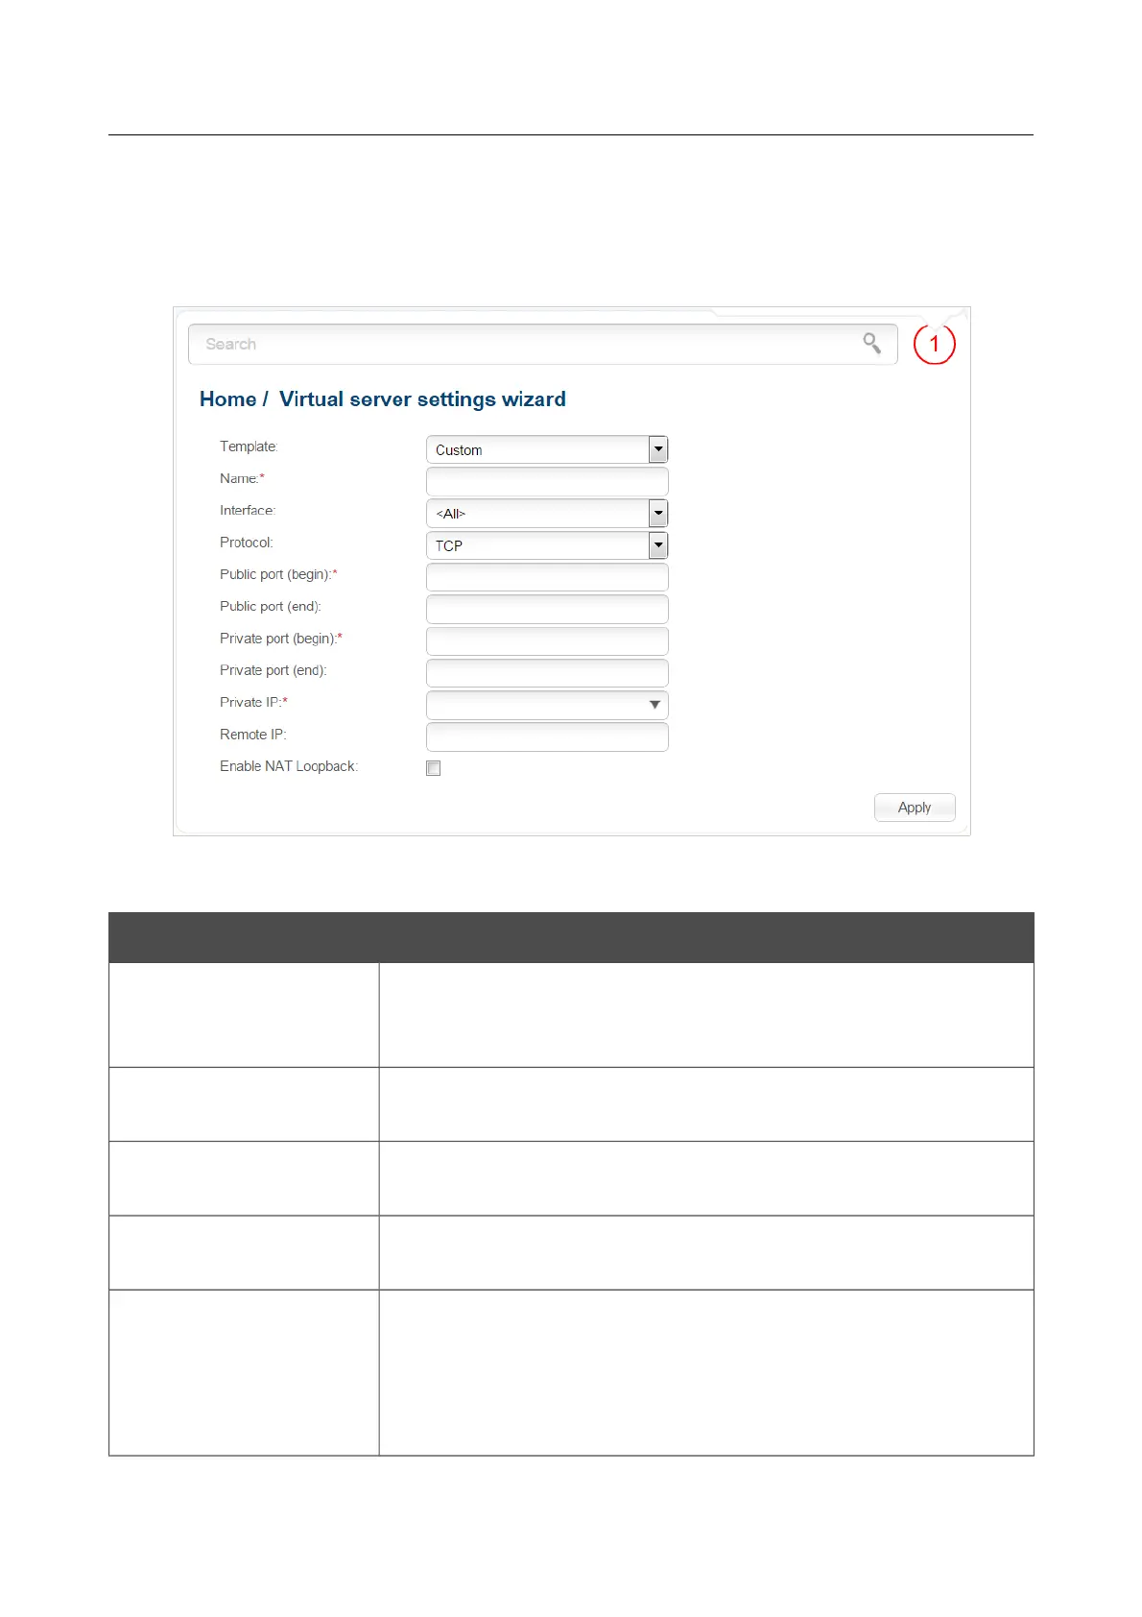
Task: Click the Public port (begin) field
Action: point(547,577)
